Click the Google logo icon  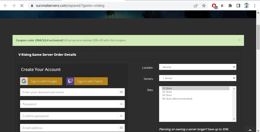click(x=24, y=81)
